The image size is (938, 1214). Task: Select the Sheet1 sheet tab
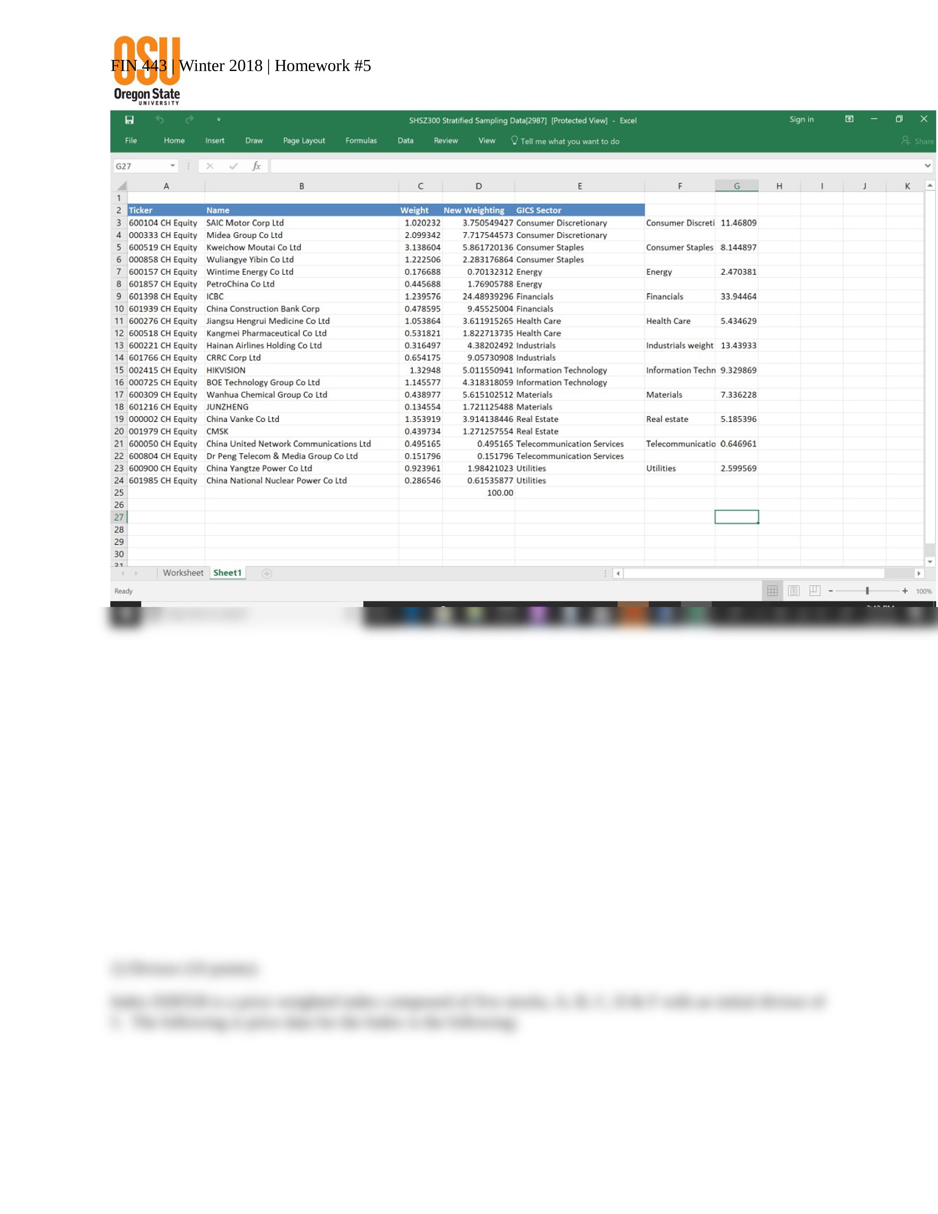point(227,572)
